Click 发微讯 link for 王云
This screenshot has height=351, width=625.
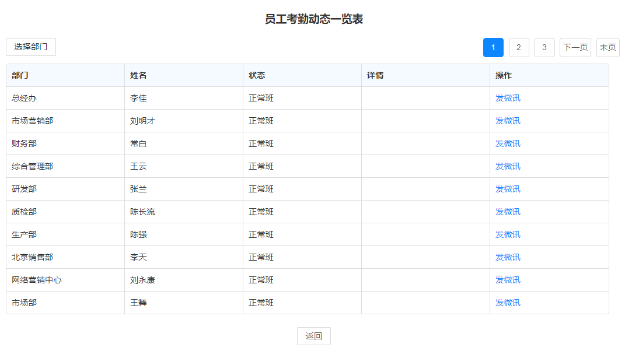pyautogui.click(x=508, y=166)
